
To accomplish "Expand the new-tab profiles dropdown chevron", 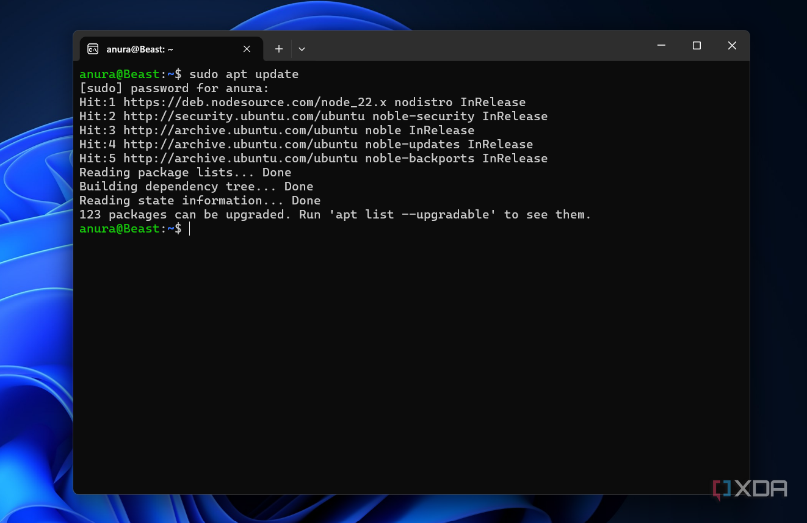I will coord(302,49).
